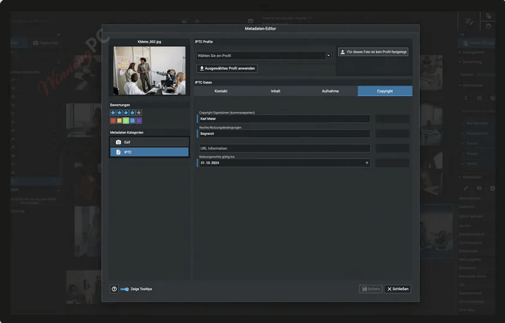Collapse the Stichwörter section in the background panel
Viewport: 505px width, 323px height.
pyautogui.click(x=471, y=86)
